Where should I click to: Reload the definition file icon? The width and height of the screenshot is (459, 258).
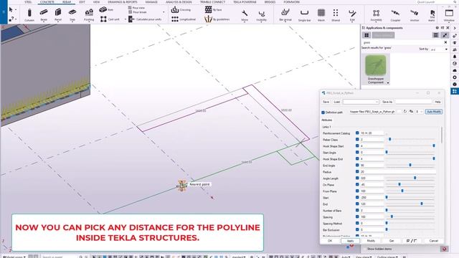coord(405,112)
